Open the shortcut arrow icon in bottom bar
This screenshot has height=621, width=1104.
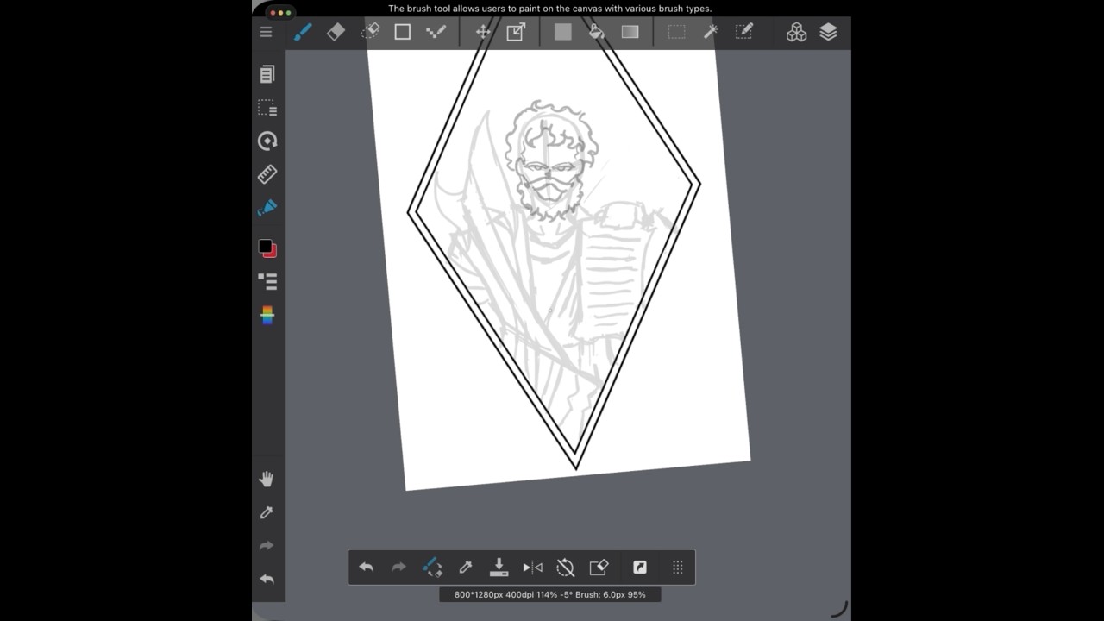click(x=640, y=567)
